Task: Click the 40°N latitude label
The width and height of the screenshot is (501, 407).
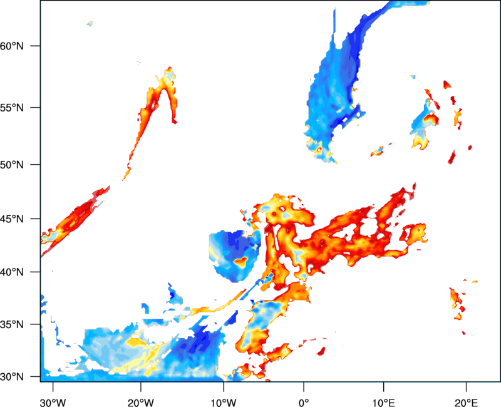Action: click(12, 272)
